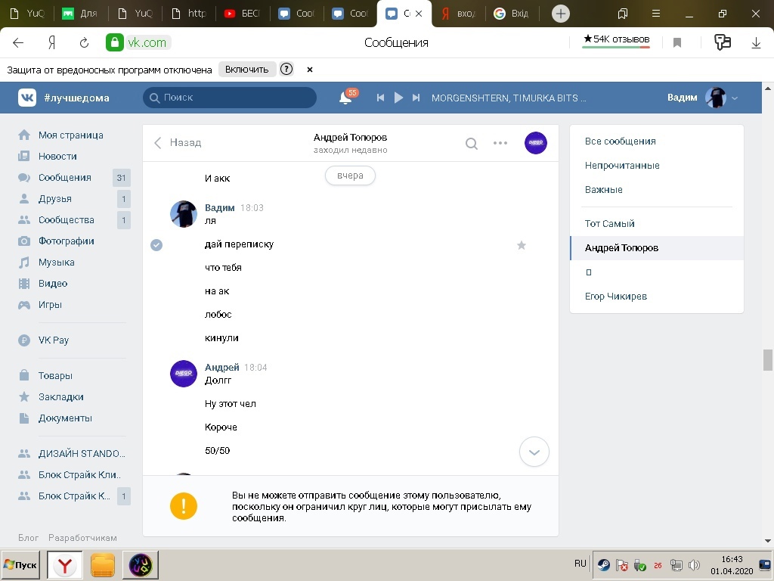Screen dimensions: 774x581
Task: Open the Друзья section in sidebar
Action: click(54, 199)
